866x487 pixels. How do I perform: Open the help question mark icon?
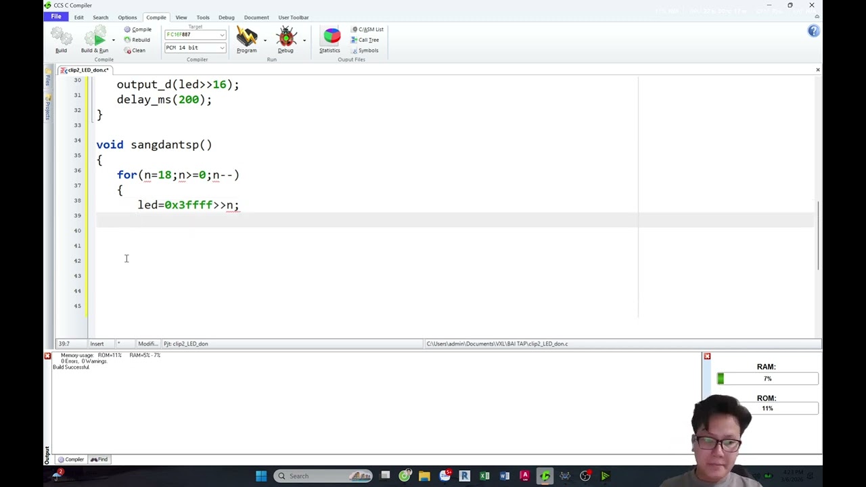coord(813,31)
